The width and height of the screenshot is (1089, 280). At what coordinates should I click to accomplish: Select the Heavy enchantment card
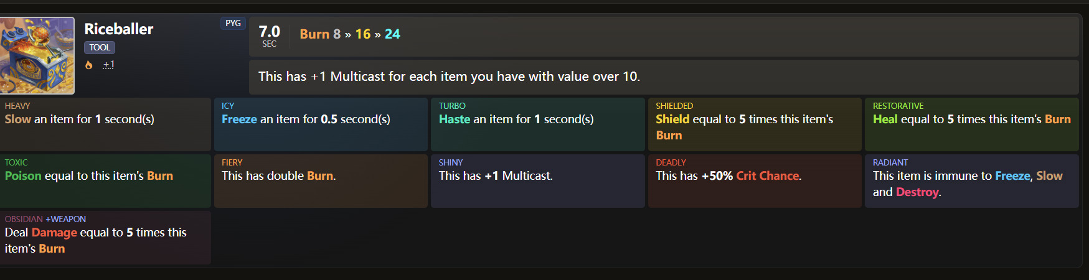[x=105, y=124]
